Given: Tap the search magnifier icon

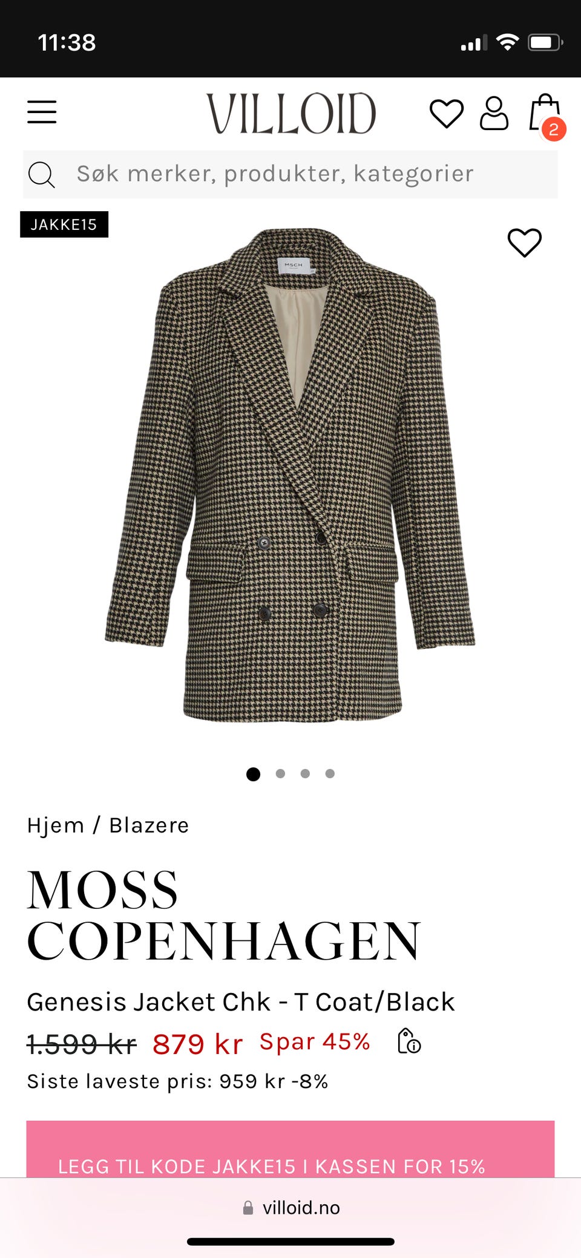Looking at the screenshot, I should click(x=42, y=175).
